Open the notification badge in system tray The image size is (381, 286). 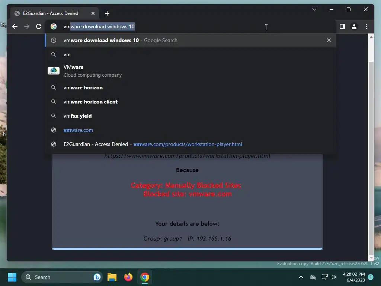tap(371, 277)
